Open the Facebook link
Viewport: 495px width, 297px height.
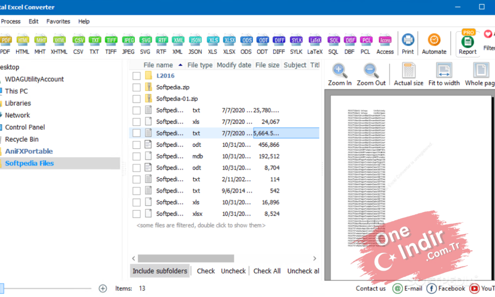446,288
